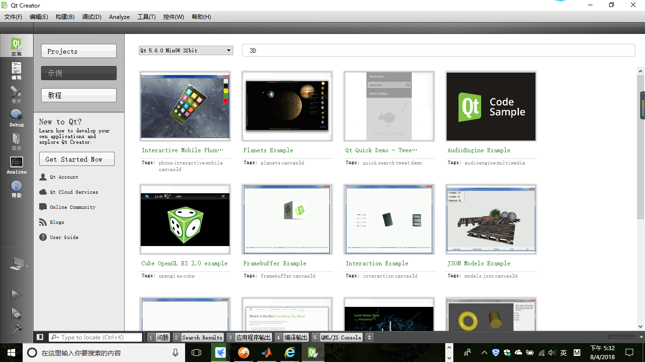Open the 问题 output pane
645x362 pixels.
point(159,337)
